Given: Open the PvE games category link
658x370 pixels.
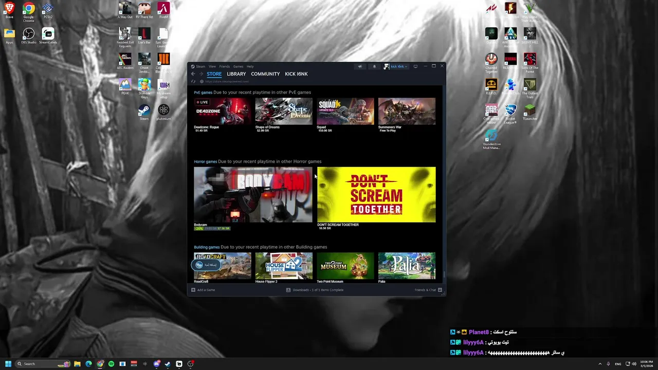Looking at the screenshot, I should click(203, 92).
